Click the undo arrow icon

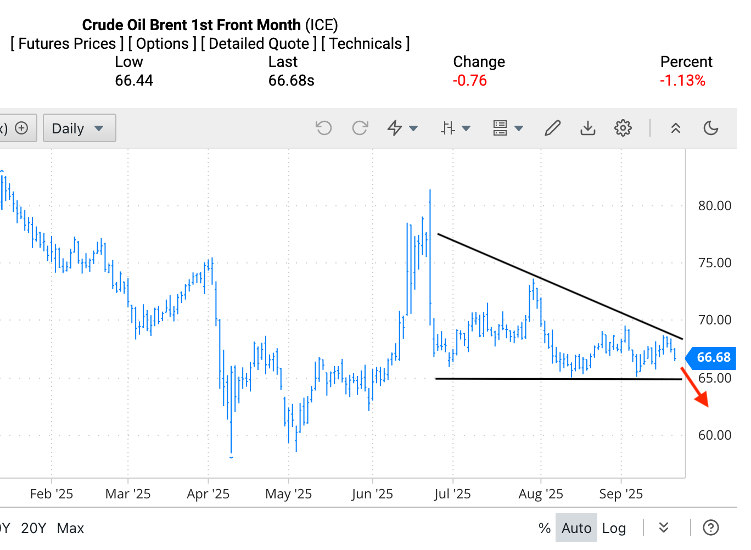click(x=324, y=128)
